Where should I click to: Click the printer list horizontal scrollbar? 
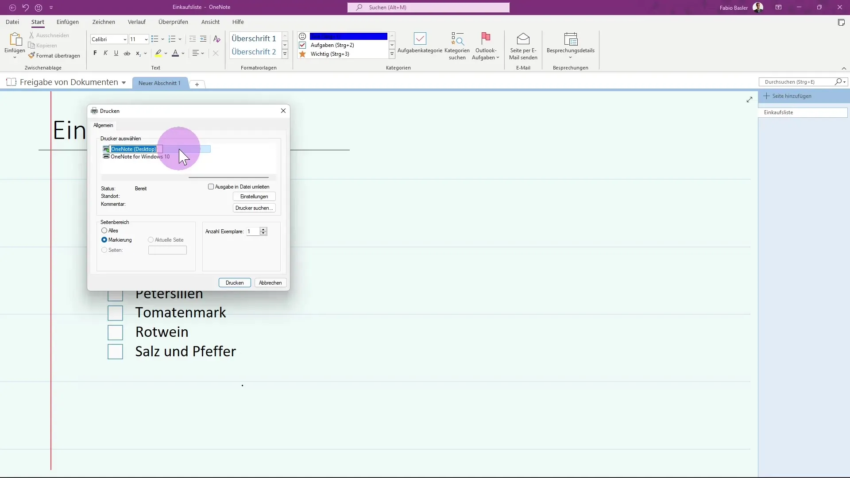pos(228,177)
